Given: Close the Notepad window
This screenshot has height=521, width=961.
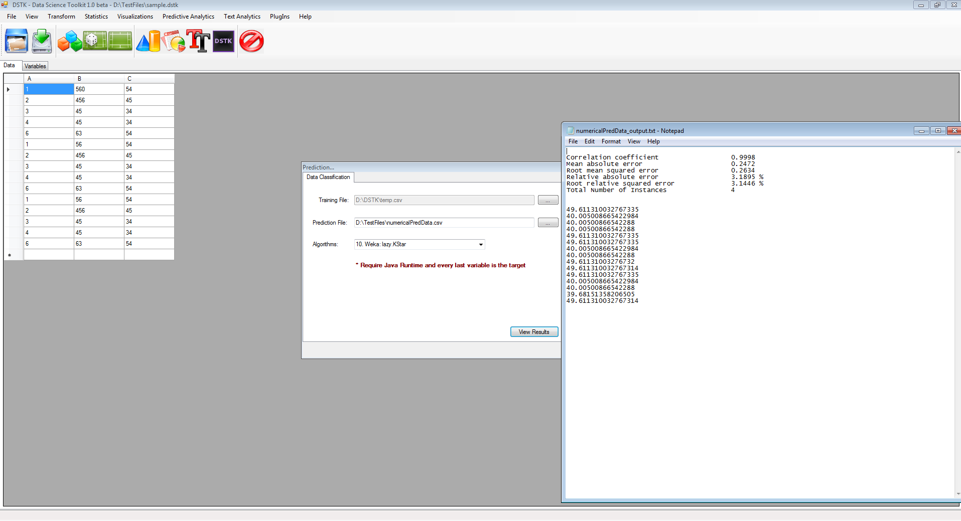Looking at the screenshot, I should [x=954, y=131].
